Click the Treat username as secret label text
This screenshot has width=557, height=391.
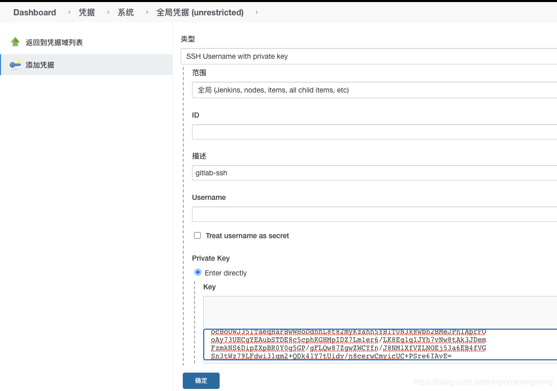tap(247, 236)
